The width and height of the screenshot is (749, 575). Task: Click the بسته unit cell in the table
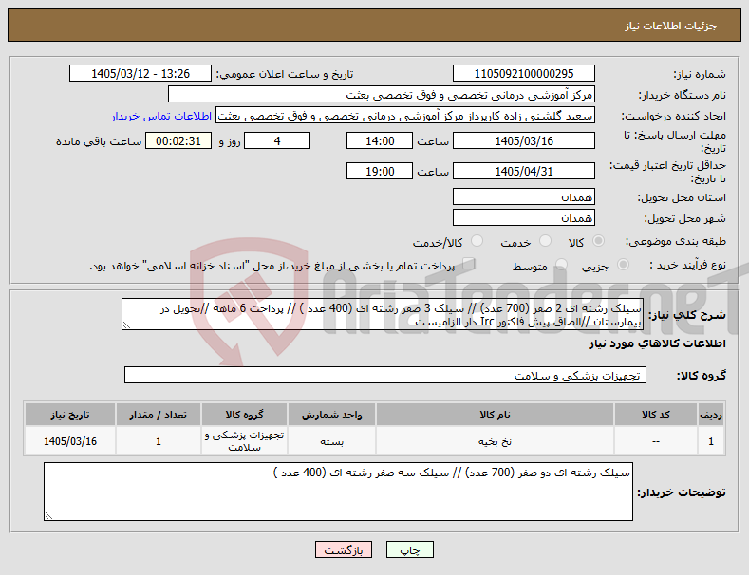331,441
